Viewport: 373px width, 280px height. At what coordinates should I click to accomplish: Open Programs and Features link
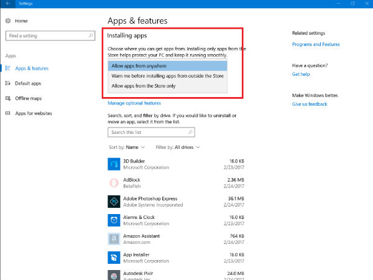[x=316, y=44]
